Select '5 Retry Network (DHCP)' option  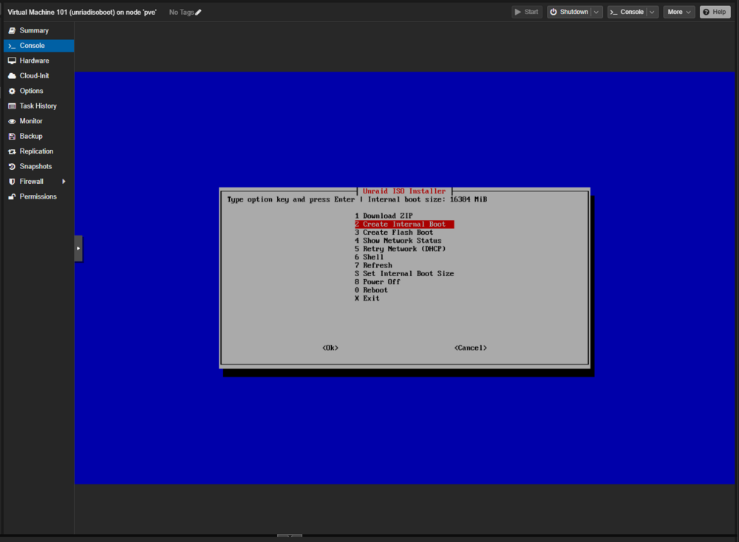pos(400,249)
